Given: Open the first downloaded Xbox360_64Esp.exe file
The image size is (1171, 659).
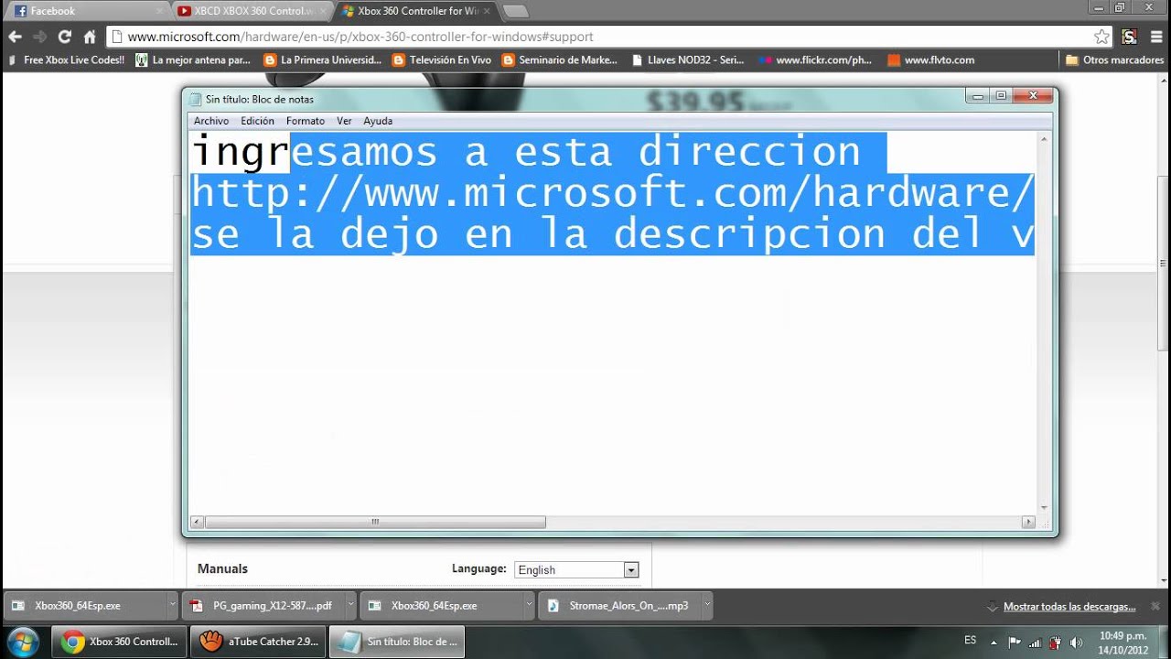Looking at the screenshot, I should point(77,605).
